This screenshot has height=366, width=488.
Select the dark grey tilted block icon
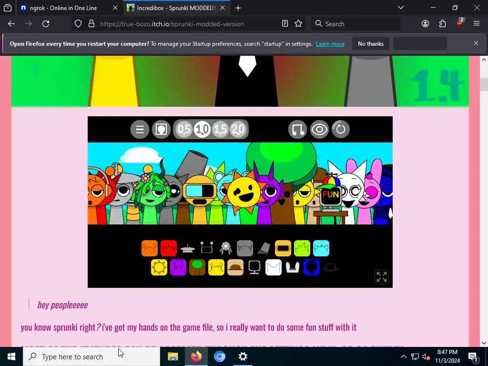coord(264,248)
